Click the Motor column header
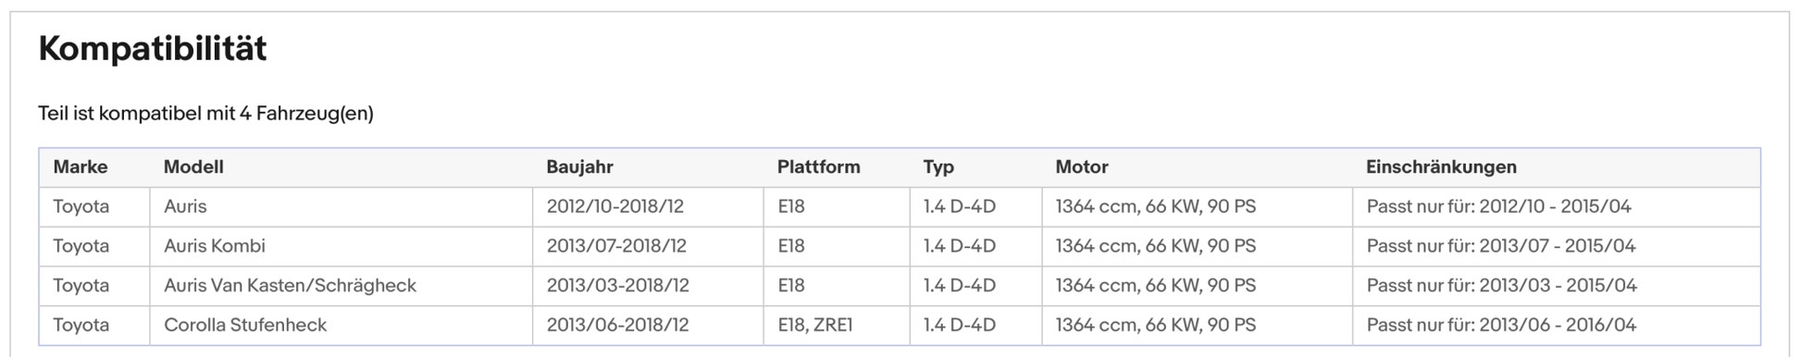The image size is (1801, 357). tap(1081, 167)
